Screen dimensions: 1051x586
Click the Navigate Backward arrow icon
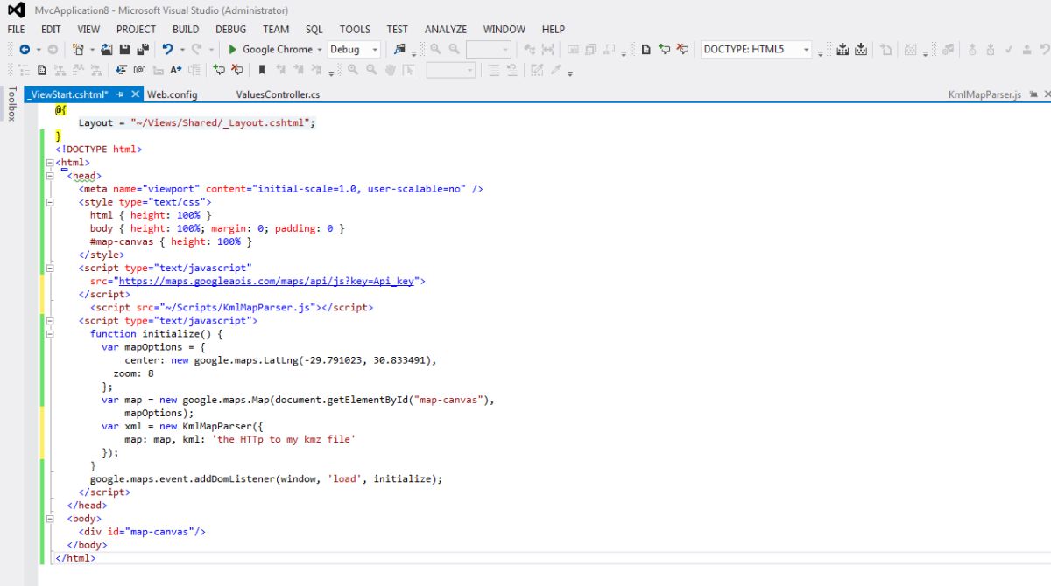[24, 50]
